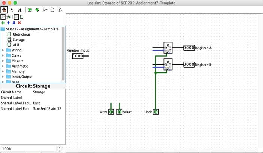Expand the Gates library
This screenshot has height=153, width=263.
tap(3, 55)
